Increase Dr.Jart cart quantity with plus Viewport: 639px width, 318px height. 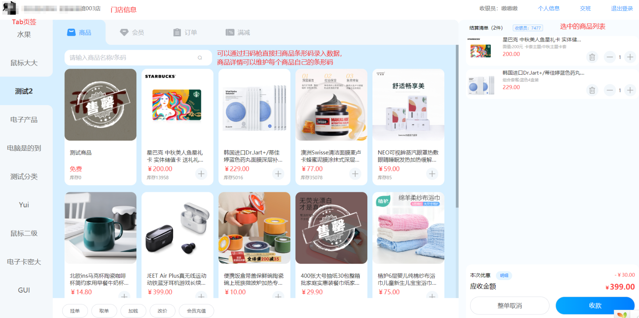pos(630,90)
